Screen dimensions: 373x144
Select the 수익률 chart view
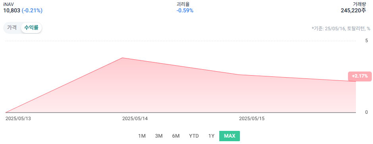(31, 28)
